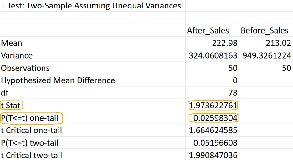Select t Critical two-tail value 1.990847036
Image resolution: width=293 pixels, height=160 pixels.
[213, 155]
